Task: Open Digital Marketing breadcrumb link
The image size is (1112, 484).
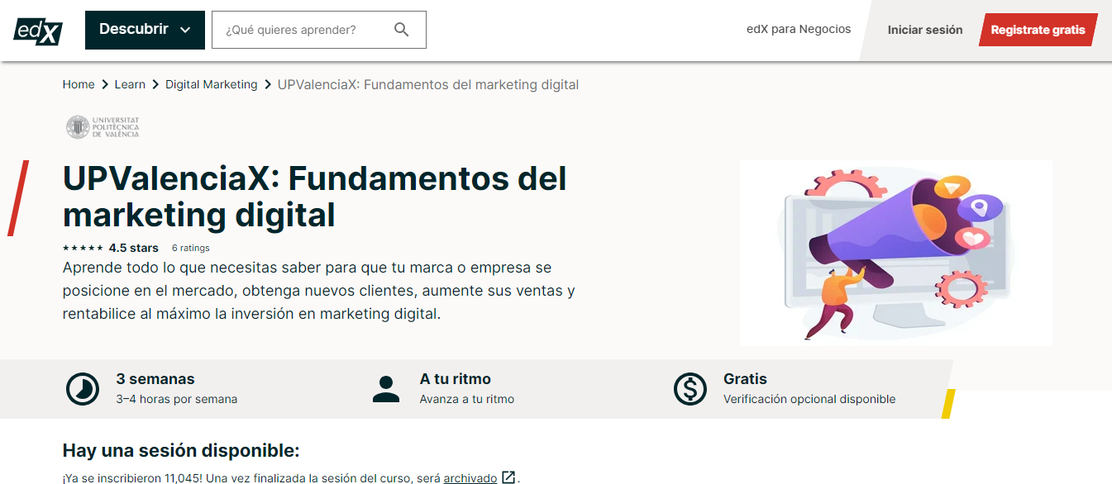Action: click(211, 84)
